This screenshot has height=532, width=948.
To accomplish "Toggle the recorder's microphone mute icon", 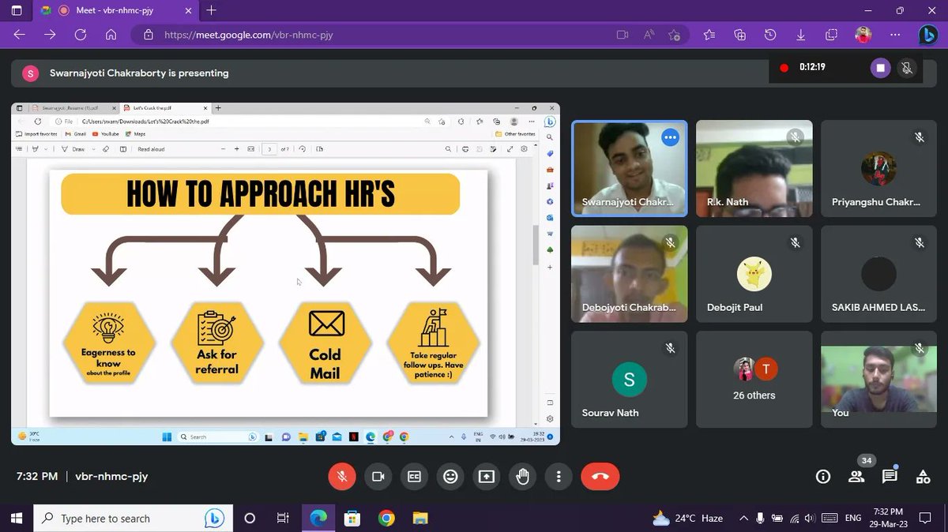I will click(907, 68).
